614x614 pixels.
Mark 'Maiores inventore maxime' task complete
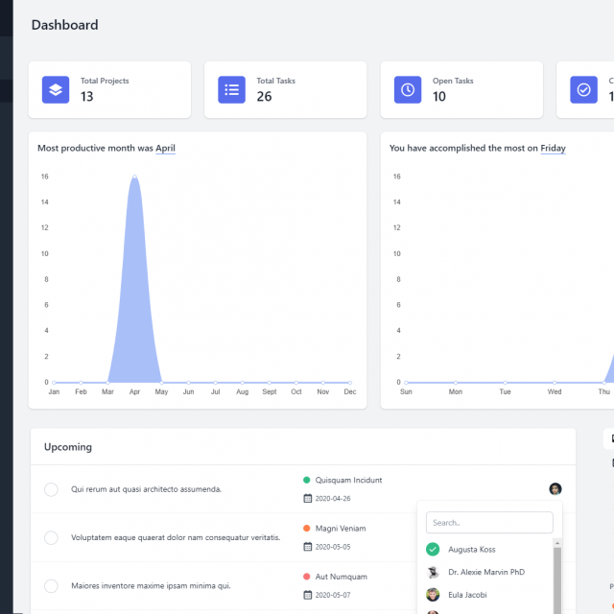click(x=51, y=586)
